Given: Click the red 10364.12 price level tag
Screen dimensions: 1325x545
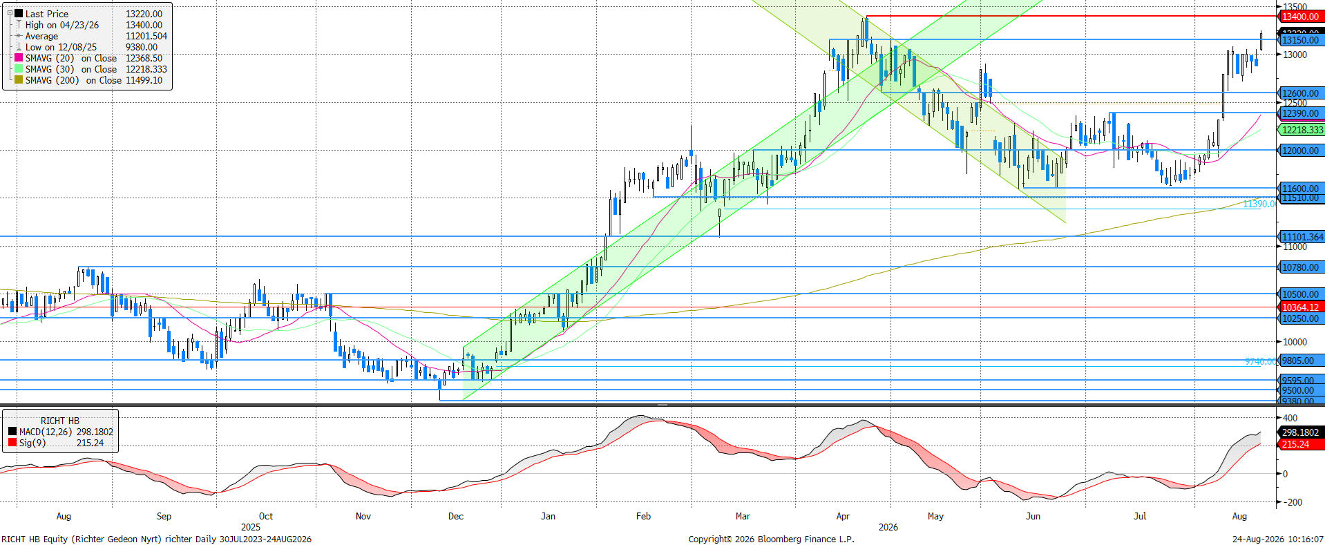Looking at the screenshot, I should pos(1300,307).
